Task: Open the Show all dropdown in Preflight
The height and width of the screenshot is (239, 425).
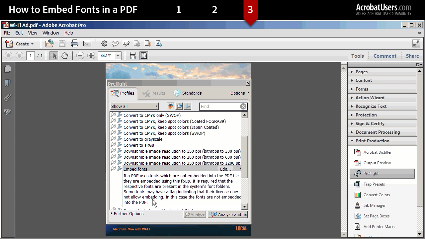Action: pyautogui.click(x=134, y=106)
